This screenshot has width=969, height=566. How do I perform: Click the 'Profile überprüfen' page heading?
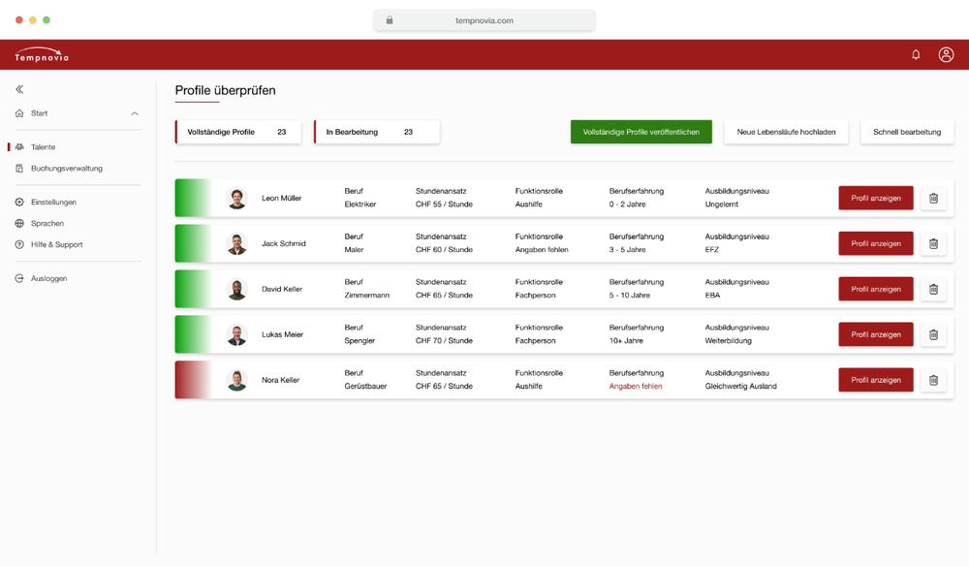pyautogui.click(x=225, y=90)
